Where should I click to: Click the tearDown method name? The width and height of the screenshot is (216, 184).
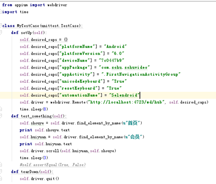(x=30, y=172)
